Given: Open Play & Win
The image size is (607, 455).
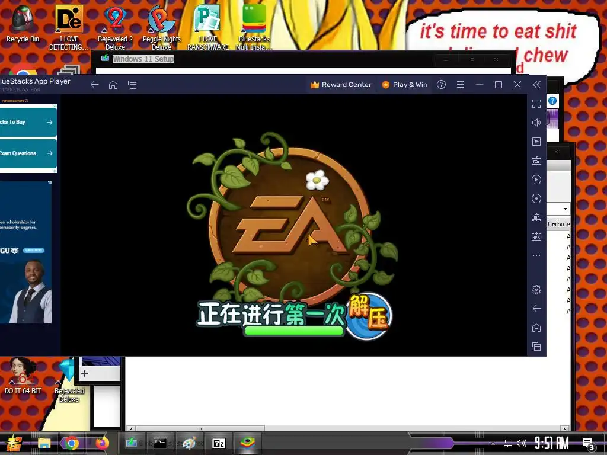Looking at the screenshot, I should 404,85.
